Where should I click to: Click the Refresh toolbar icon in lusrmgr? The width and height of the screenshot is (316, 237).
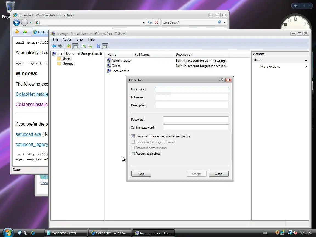pos(84,46)
